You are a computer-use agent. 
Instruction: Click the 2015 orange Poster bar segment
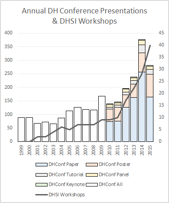coord(150,86)
